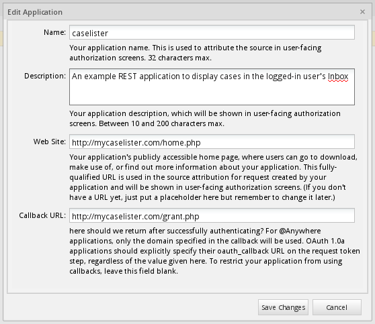Click the Callback URL: label
375x324 pixels.
42,215
